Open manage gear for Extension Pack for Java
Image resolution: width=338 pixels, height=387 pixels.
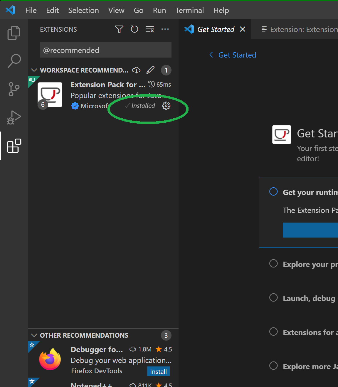click(x=166, y=106)
